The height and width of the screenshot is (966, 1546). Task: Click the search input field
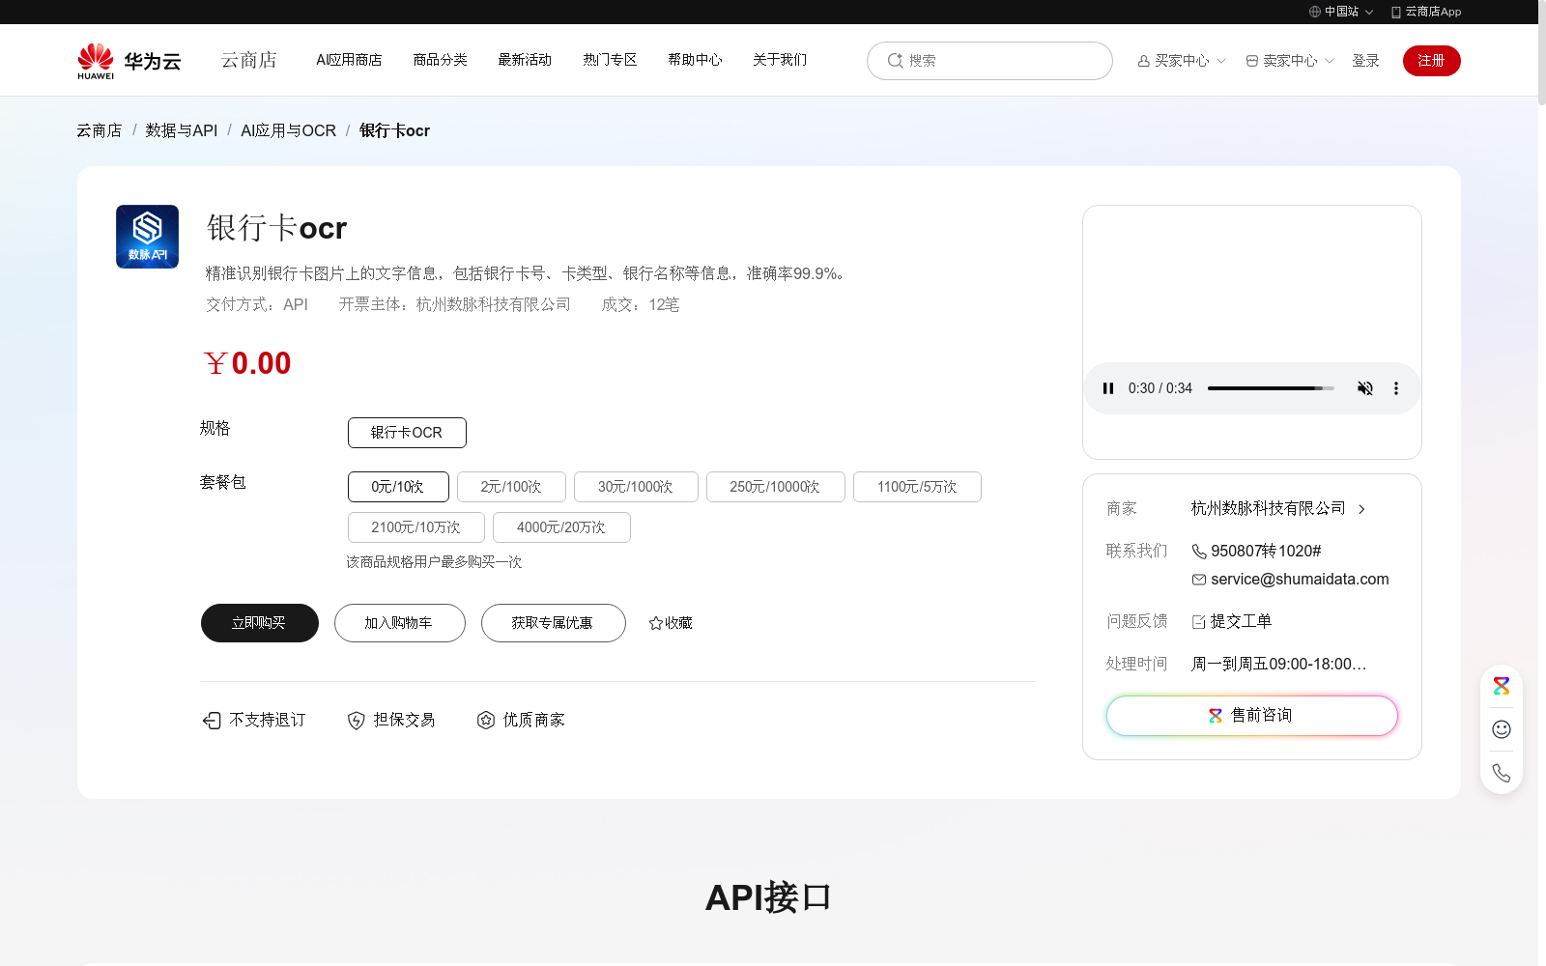tap(989, 61)
